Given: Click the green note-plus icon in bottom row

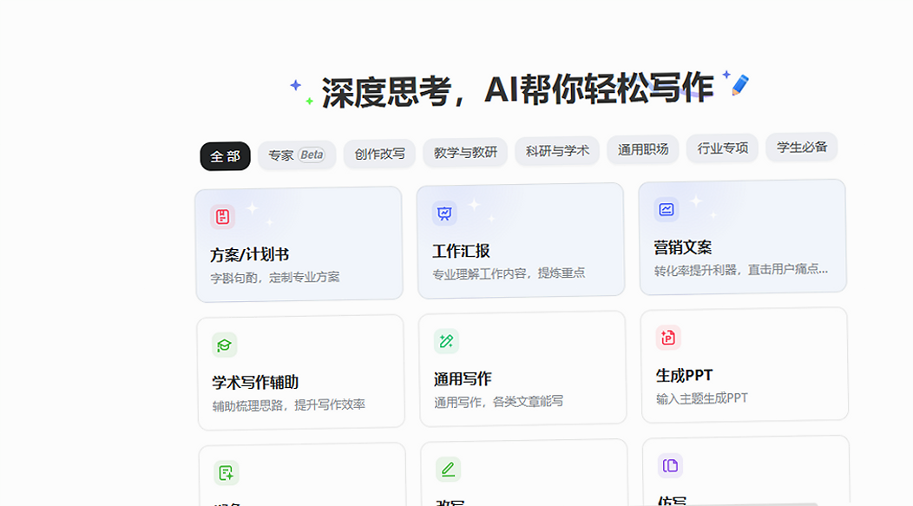Looking at the screenshot, I should [226, 473].
